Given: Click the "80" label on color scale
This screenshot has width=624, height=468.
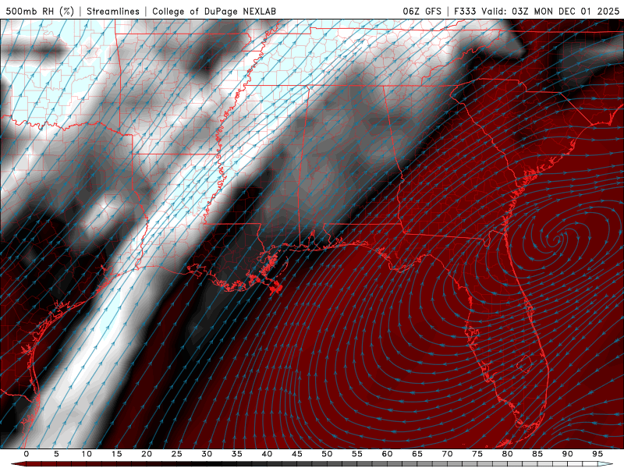Looking at the screenshot, I should tap(508, 454).
